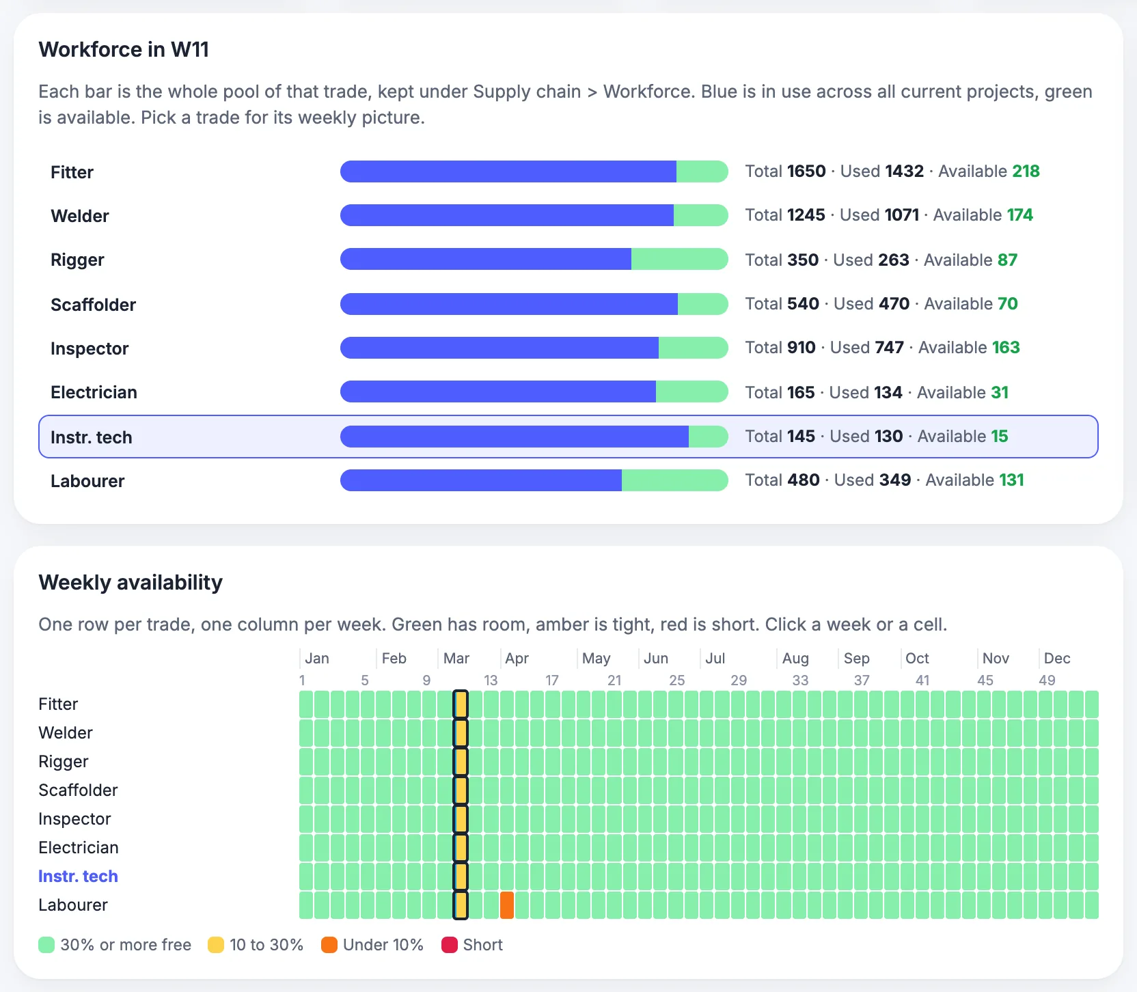Click the orange 'Under 10%' legend swatch
1137x992 pixels.
point(329,945)
